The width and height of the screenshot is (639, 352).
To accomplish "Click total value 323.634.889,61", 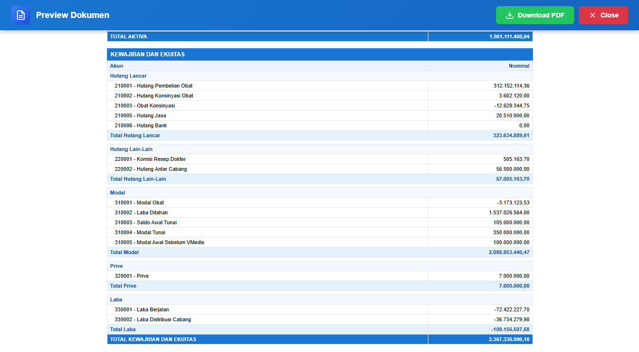I will click(511, 135).
